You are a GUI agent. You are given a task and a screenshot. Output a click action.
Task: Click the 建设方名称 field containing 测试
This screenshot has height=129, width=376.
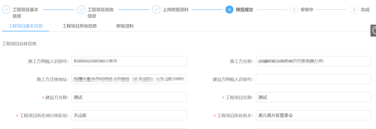129,97
